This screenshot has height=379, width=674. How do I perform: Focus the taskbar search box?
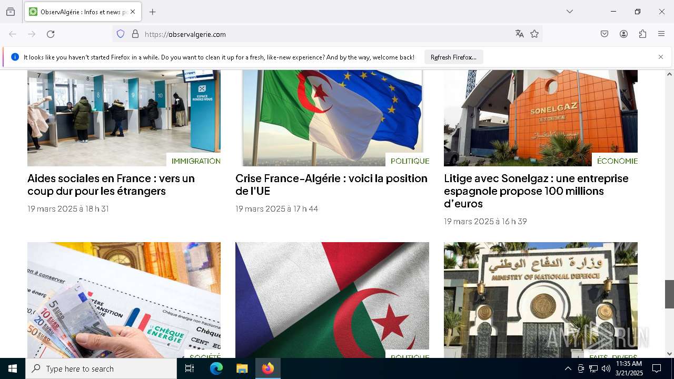pos(101,368)
